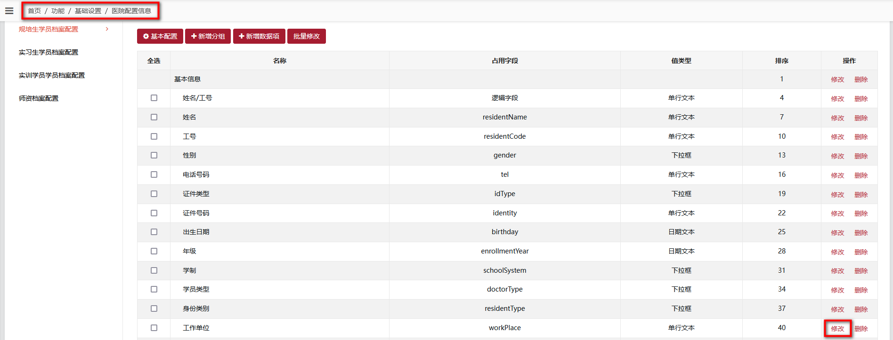Open 实训学员学员档案配置 menu item
This screenshot has height=340, width=893.
(52, 75)
